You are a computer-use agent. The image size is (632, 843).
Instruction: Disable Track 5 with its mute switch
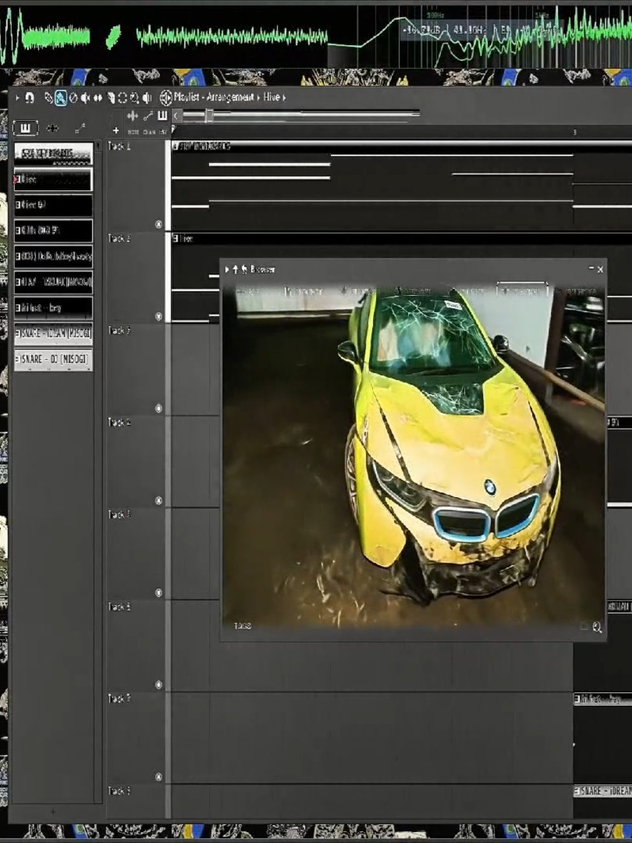[159, 593]
